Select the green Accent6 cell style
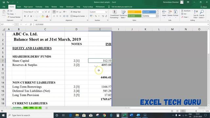This screenshot has width=210, height=118. (134, 16)
